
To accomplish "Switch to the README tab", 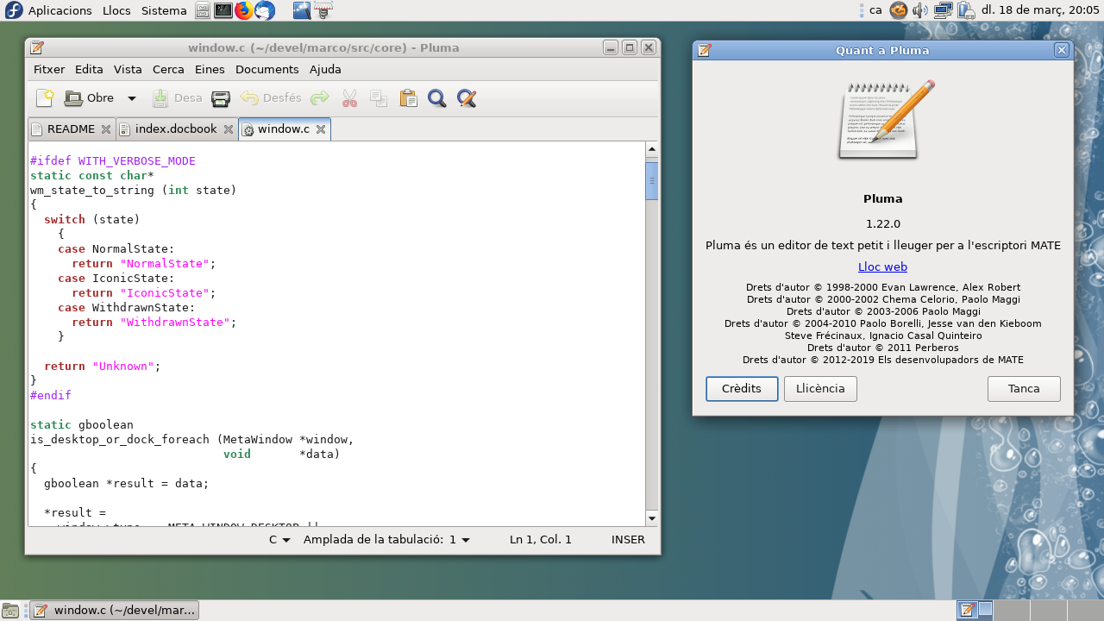I will pos(71,129).
